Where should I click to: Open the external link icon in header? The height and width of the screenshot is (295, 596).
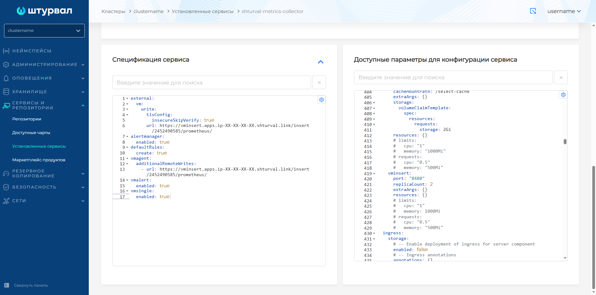coord(533,11)
